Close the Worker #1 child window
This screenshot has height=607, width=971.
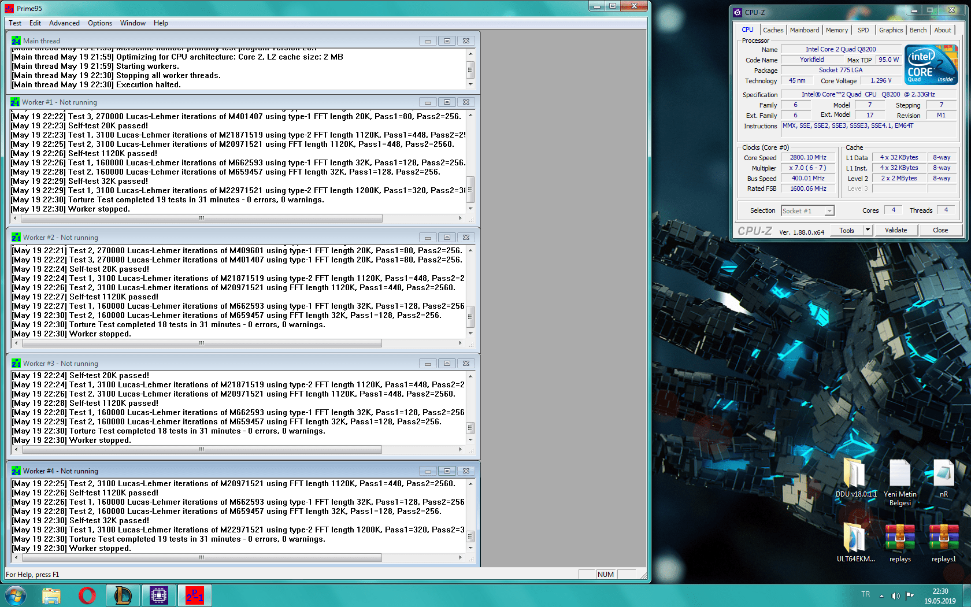click(x=466, y=102)
